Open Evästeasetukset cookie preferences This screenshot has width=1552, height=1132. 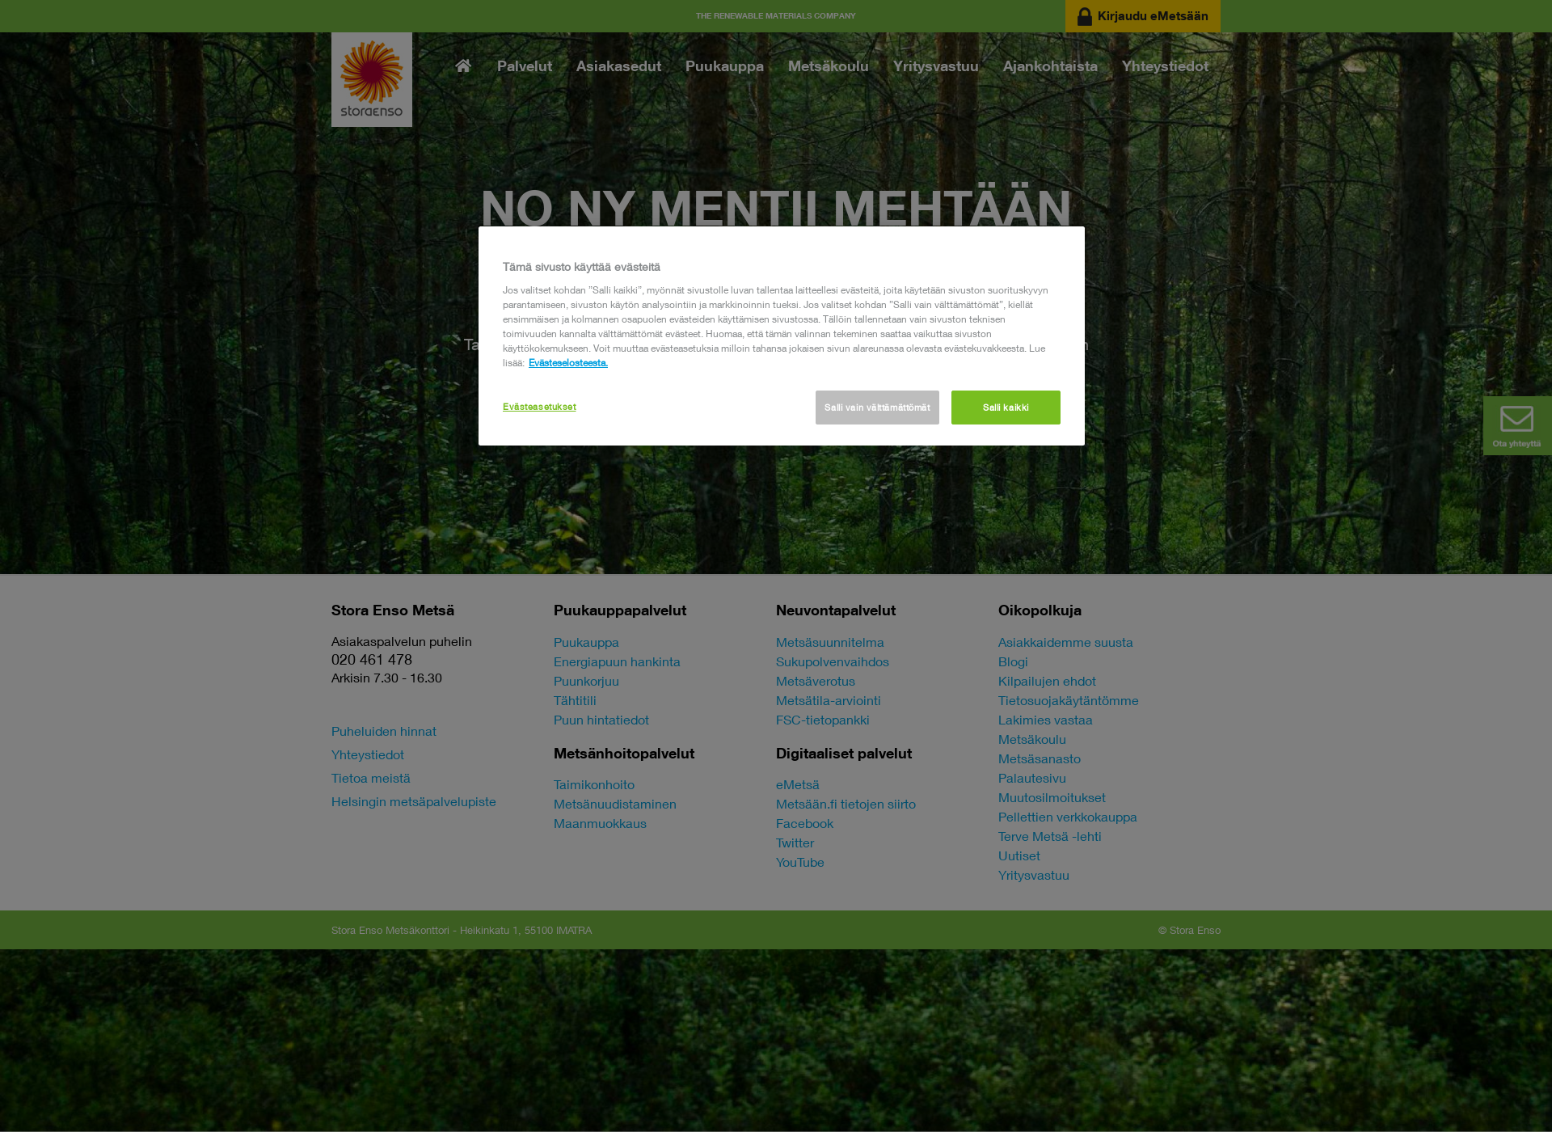(538, 406)
